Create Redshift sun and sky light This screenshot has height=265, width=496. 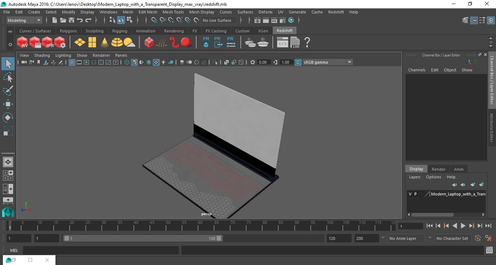click(x=129, y=43)
